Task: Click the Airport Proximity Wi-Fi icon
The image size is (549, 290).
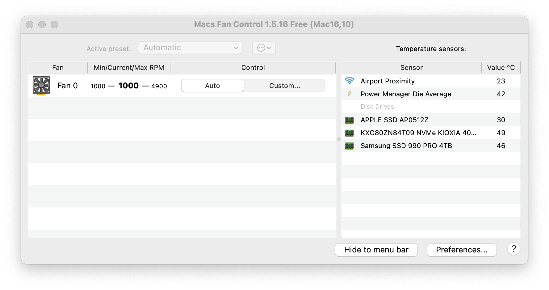Action: (x=349, y=81)
